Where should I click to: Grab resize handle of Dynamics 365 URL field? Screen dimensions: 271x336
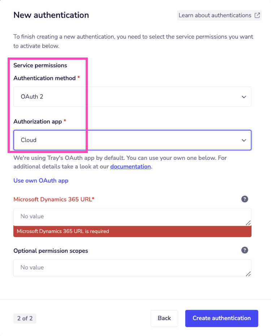pos(248,223)
